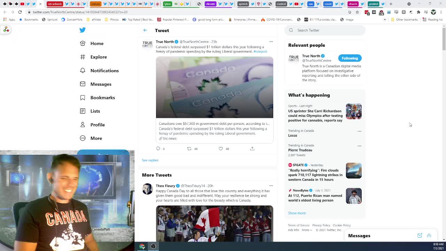Click in Search Twitter field
Viewport: 446px width, 251px height.
(x=325, y=30)
